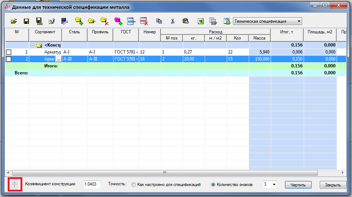Click the Коэффициент конструкции input field
Screen dimensions: 352x197
pos(92,184)
